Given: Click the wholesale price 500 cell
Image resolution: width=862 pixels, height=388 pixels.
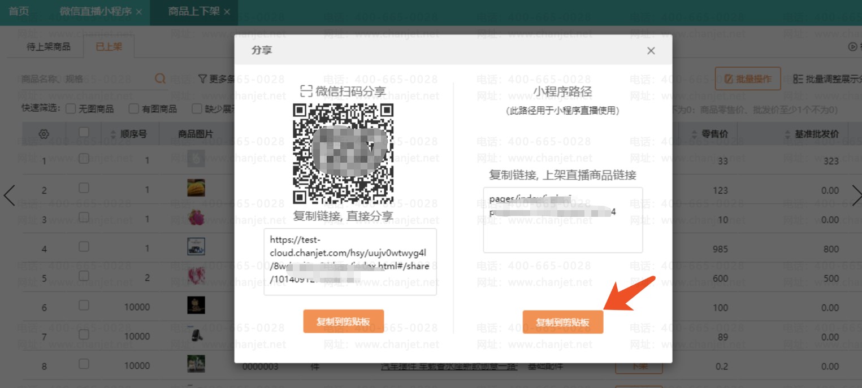Looking at the screenshot, I should tap(831, 278).
